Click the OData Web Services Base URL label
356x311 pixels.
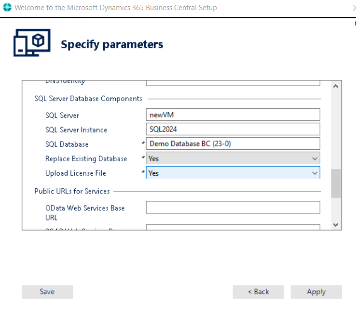pyautogui.click(x=85, y=213)
